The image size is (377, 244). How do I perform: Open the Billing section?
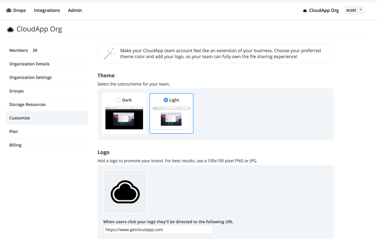(47, 145)
